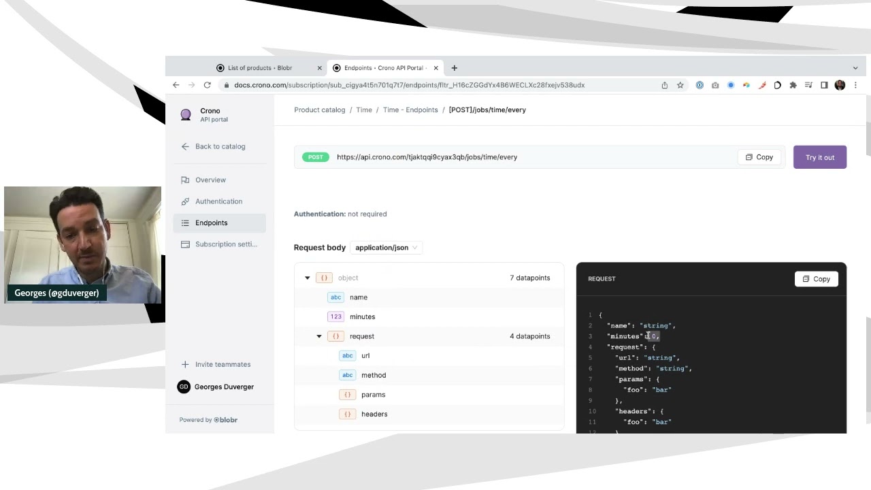Image resolution: width=871 pixels, height=490 pixels.
Task: Click the browser forward arrow
Action: tap(191, 85)
